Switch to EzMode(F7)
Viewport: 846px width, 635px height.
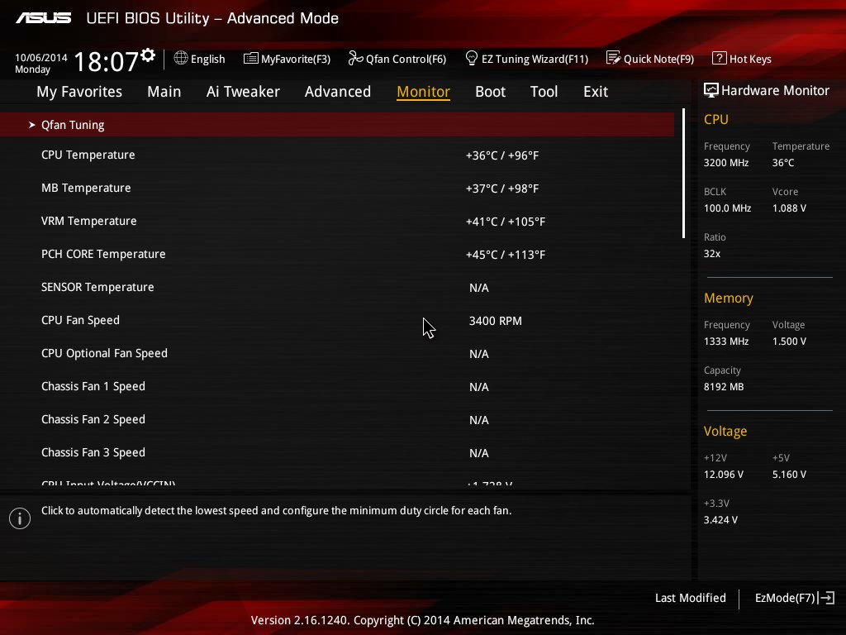pos(794,598)
